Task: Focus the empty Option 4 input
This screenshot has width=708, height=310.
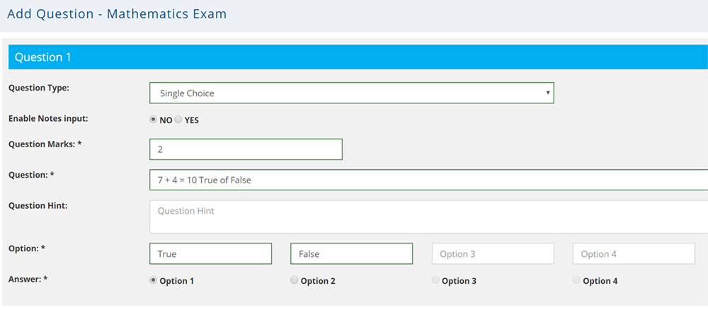Action: (x=633, y=254)
